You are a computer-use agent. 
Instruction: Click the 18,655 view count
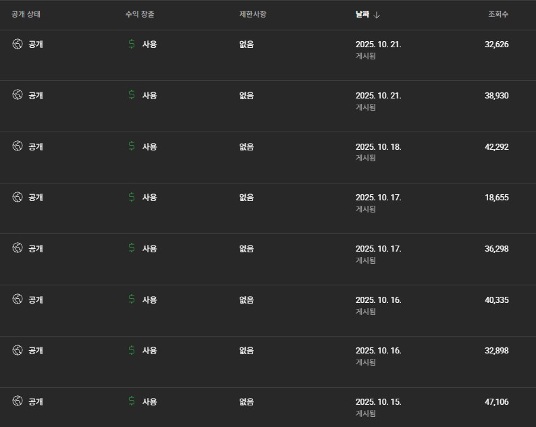pos(496,198)
